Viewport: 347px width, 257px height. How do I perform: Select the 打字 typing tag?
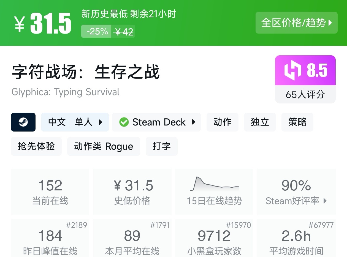tap(161, 146)
